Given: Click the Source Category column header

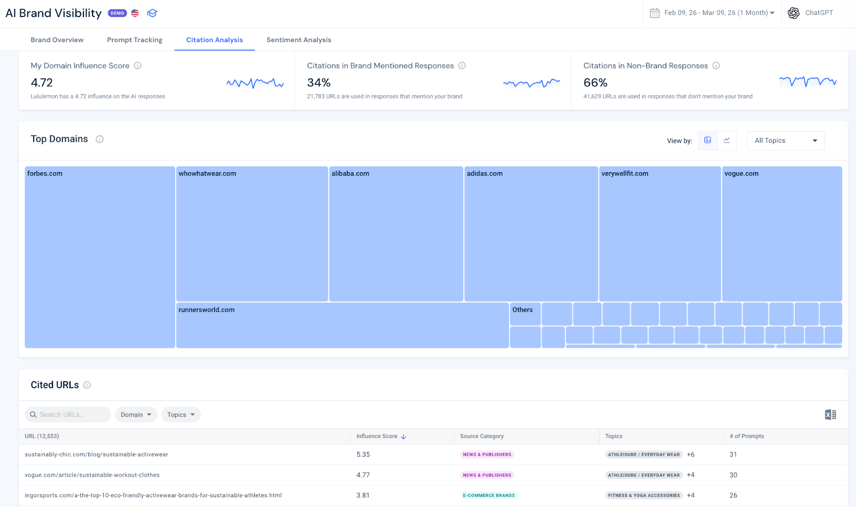Looking at the screenshot, I should (482, 436).
